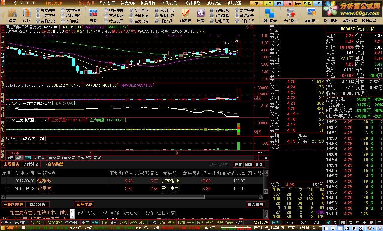Select the 钼概念 theme row
The height and width of the screenshot is (231, 383).
132,181
